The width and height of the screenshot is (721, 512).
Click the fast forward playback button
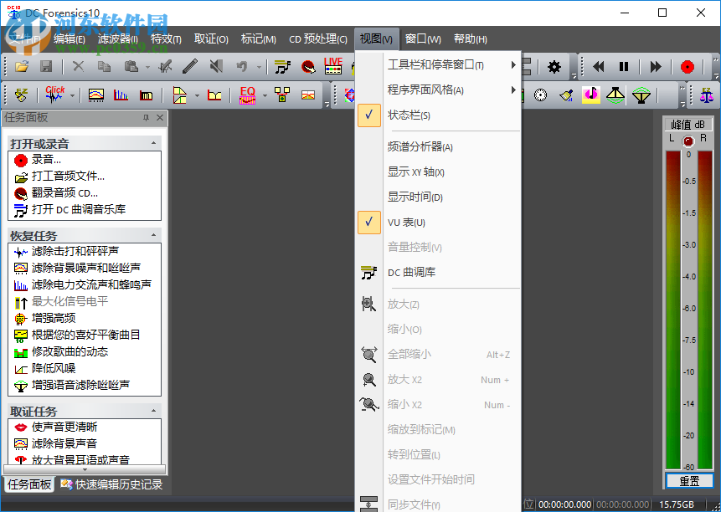tap(655, 67)
